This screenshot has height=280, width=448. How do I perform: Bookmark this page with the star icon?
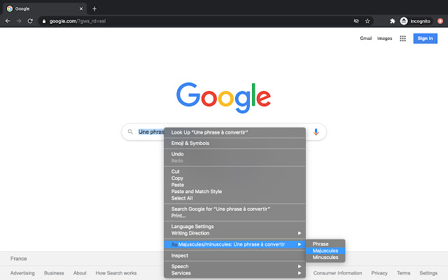pyautogui.click(x=367, y=21)
